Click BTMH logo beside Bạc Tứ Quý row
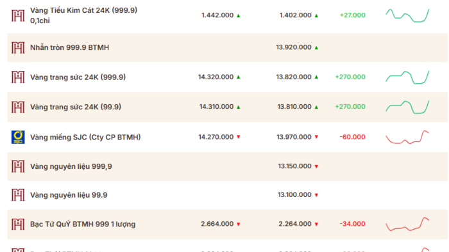The width and height of the screenshot is (449, 252). coord(18,224)
